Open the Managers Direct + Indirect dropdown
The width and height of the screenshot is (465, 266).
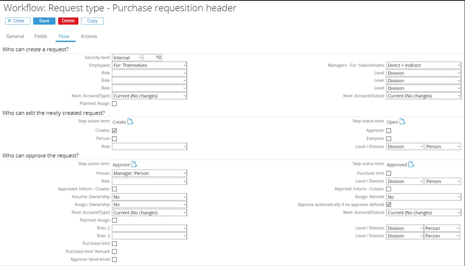pyautogui.click(x=423, y=65)
